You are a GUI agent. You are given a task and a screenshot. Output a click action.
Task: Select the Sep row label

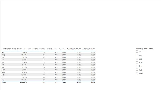pos(3,80)
